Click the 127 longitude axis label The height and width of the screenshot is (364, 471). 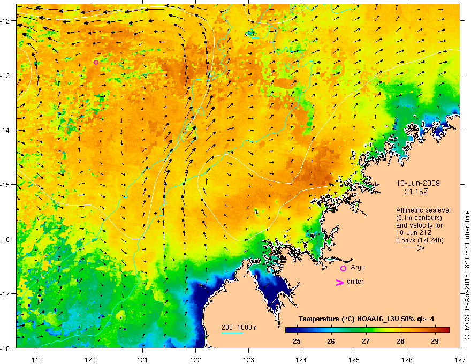click(x=460, y=360)
